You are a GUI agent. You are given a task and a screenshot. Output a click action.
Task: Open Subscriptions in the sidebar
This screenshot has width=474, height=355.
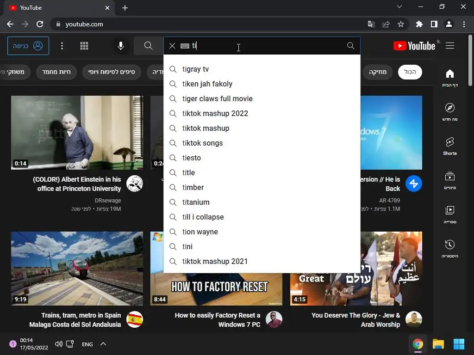coord(450,181)
